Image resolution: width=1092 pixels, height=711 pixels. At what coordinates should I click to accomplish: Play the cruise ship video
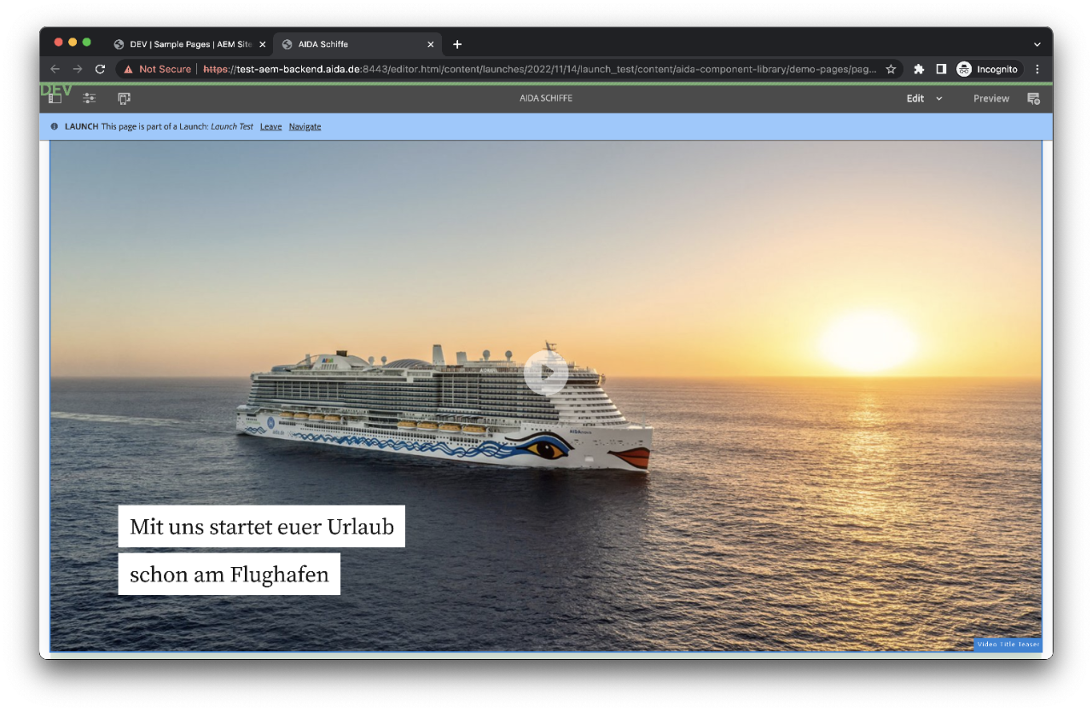pyautogui.click(x=546, y=372)
